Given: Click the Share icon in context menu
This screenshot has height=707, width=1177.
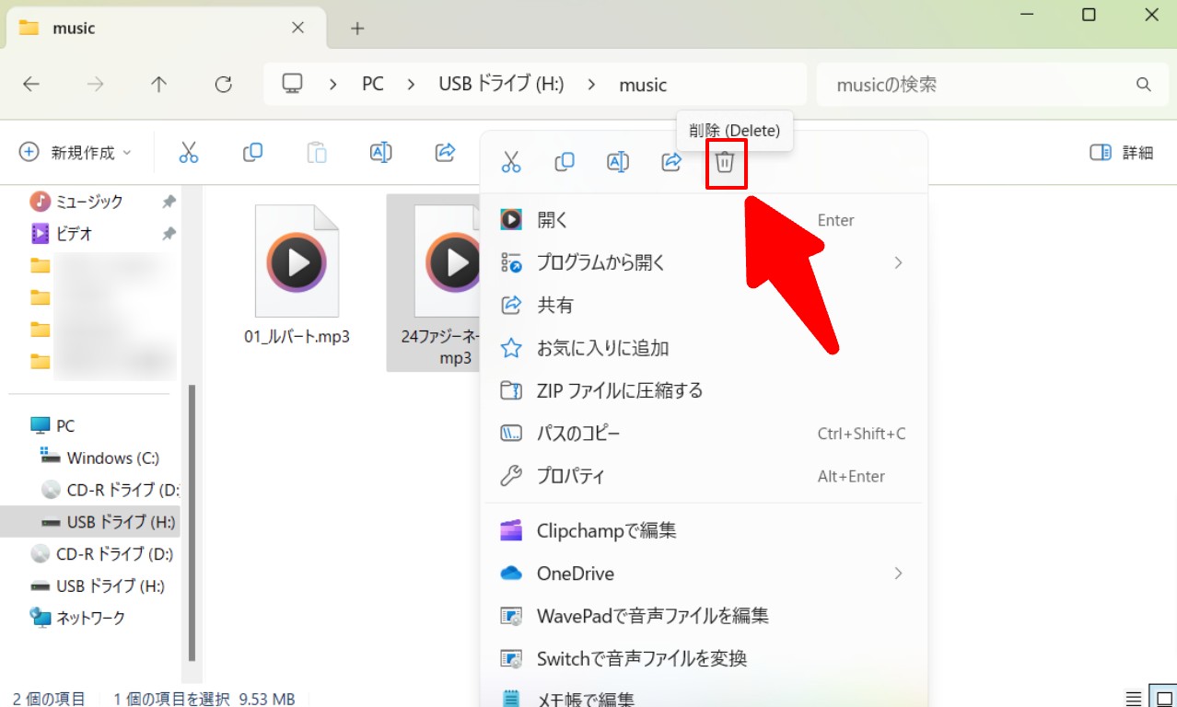Looking at the screenshot, I should (671, 163).
